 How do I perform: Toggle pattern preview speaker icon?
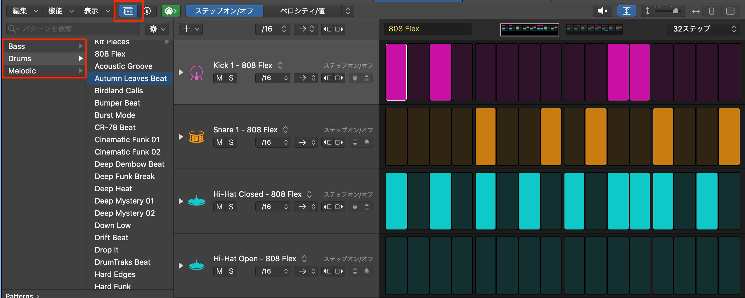point(602,11)
